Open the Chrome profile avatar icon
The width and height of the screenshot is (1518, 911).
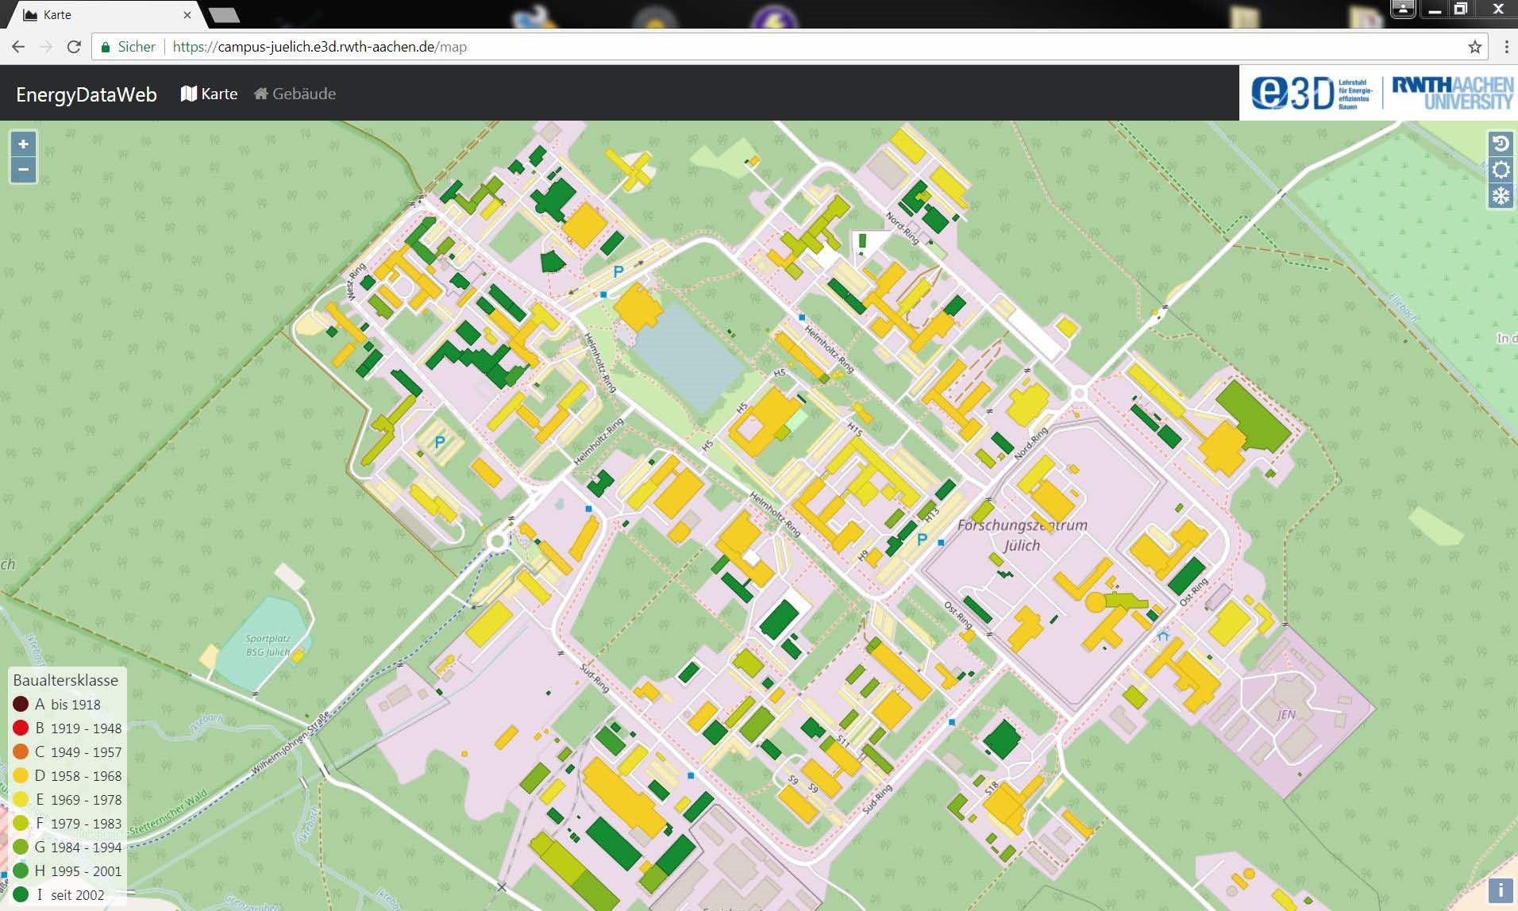[1403, 9]
